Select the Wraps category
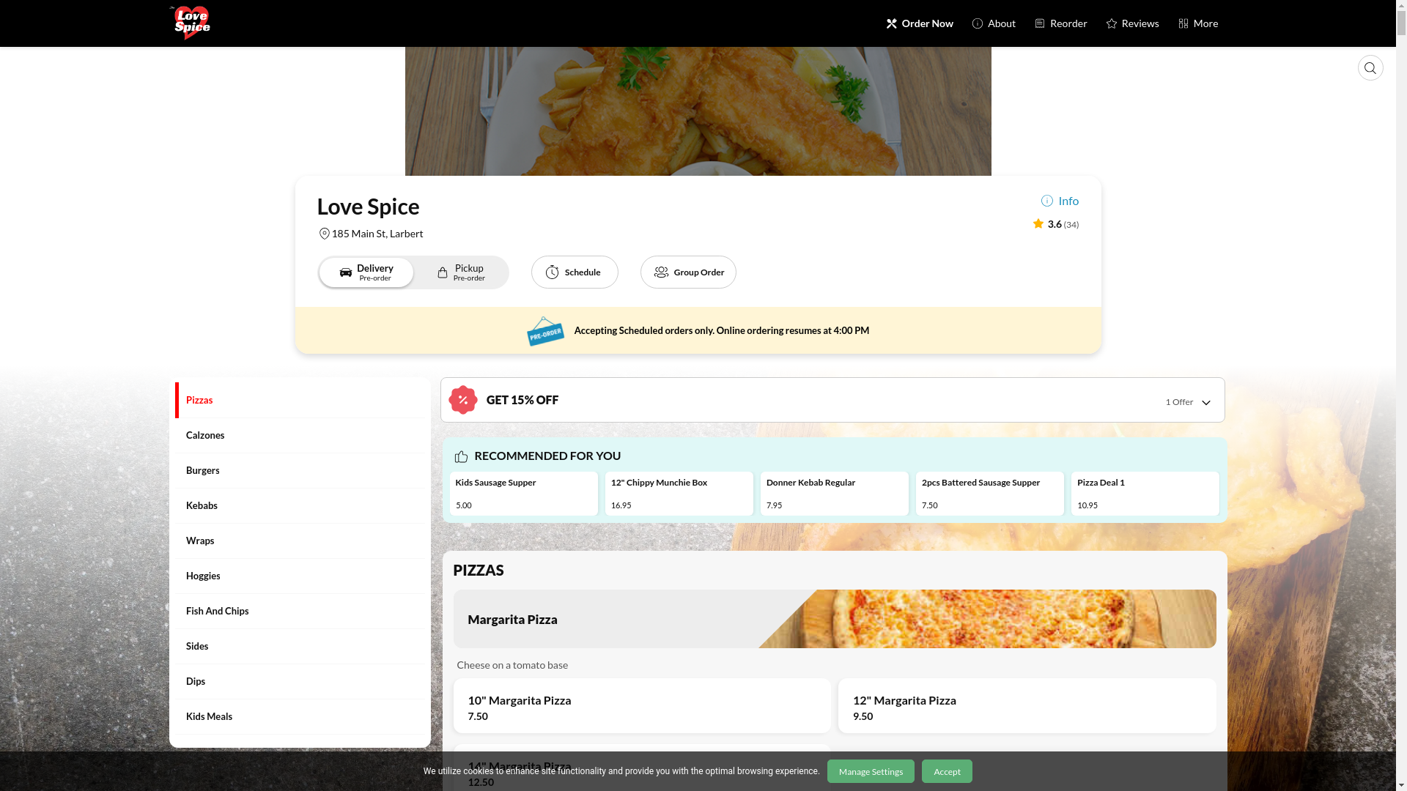 point(300,541)
